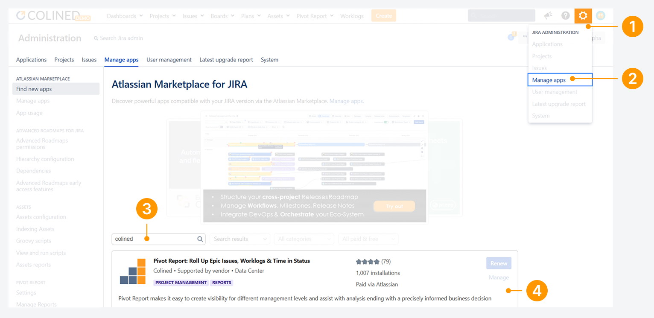Open Worklogs in the top navigation

(352, 16)
